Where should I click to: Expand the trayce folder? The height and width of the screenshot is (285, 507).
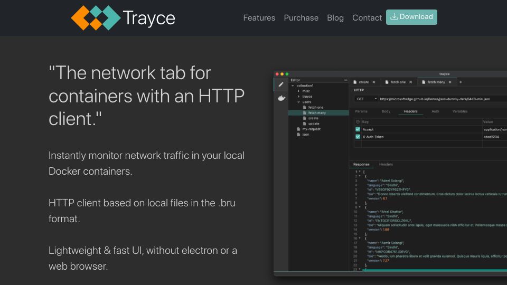[x=298, y=97]
